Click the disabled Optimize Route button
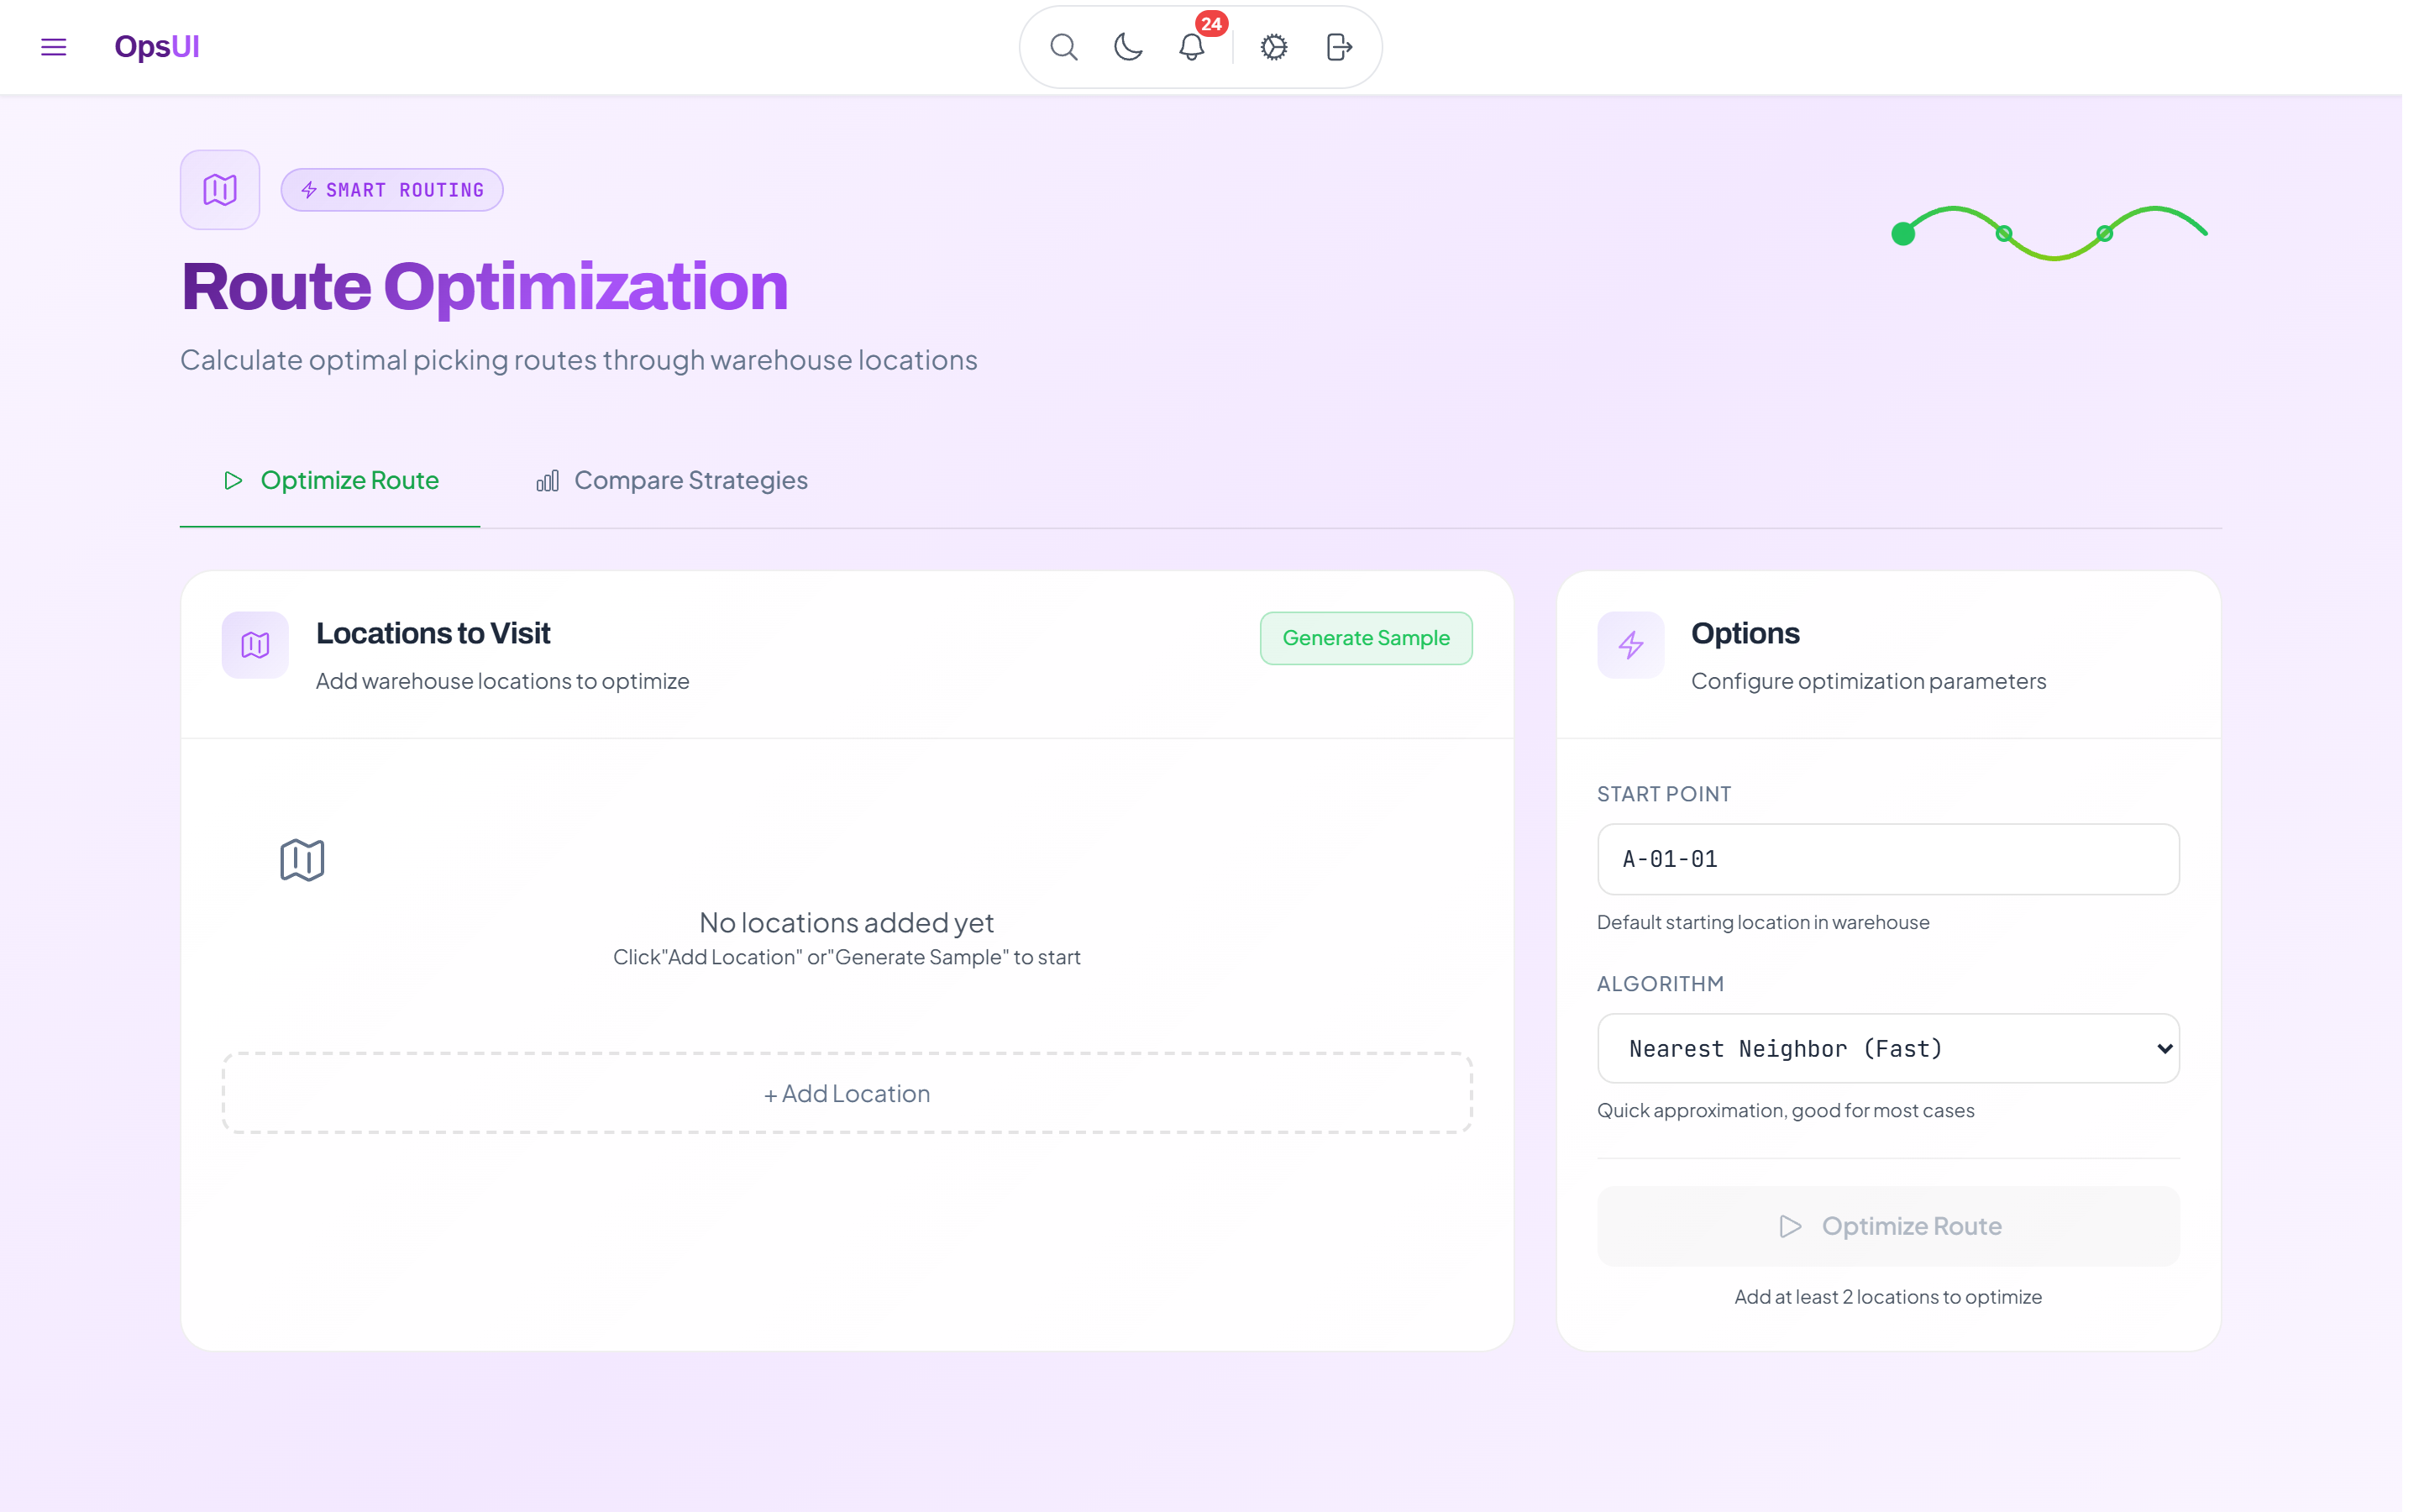Screen dimensions: 2419x1512 1887,1226
